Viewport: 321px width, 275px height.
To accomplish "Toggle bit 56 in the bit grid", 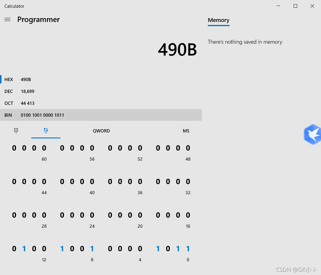I will (92, 148).
